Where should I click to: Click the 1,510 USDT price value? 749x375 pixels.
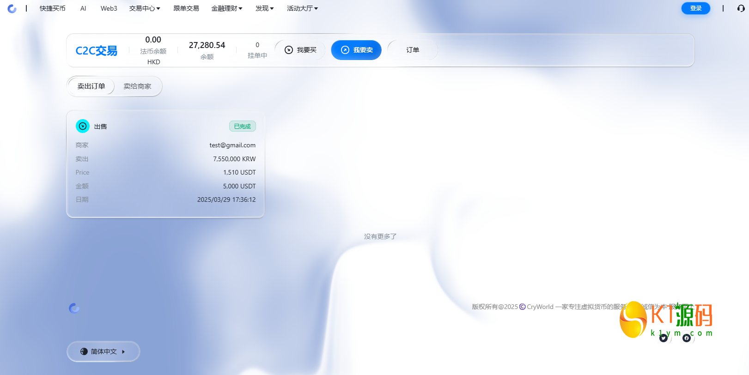pyautogui.click(x=239, y=172)
